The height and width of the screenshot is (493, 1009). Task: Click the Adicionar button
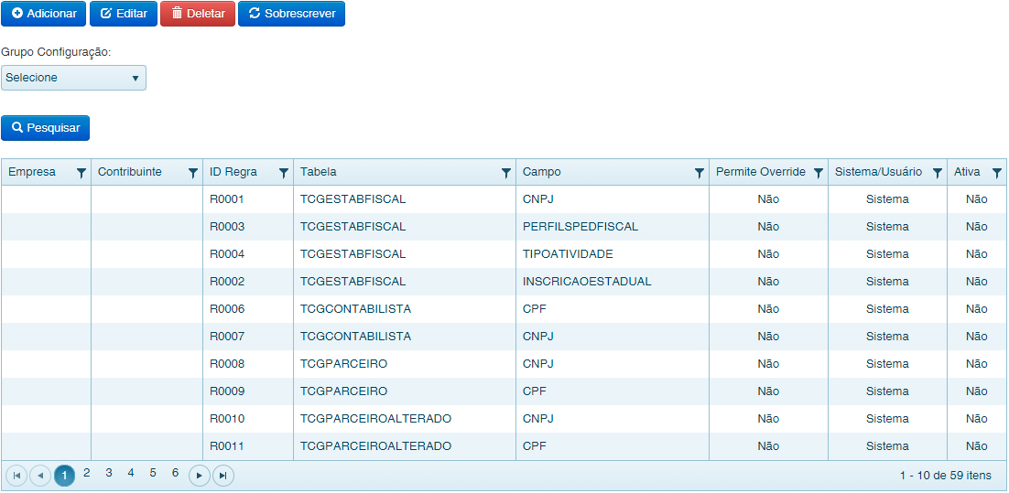pyautogui.click(x=44, y=14)
